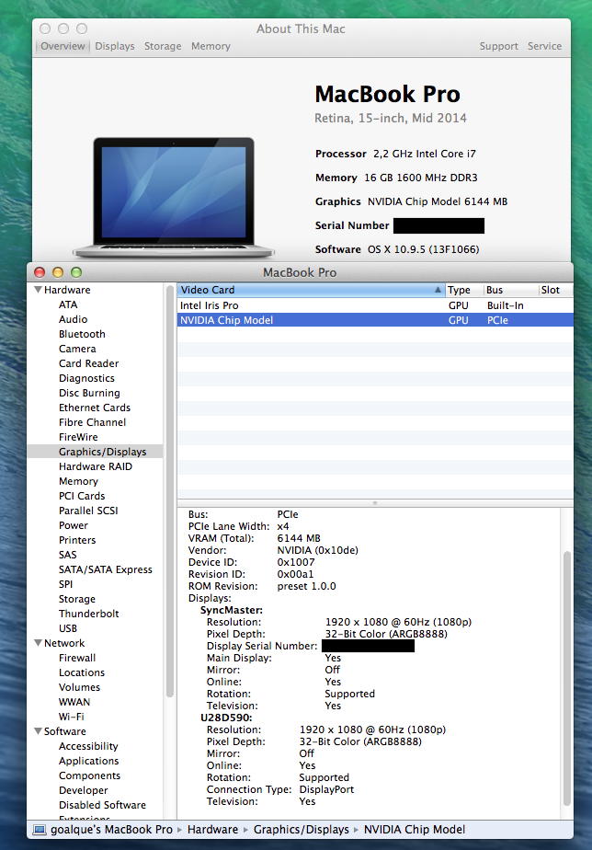Select SATA/SATA Express in the sidebar
This screenshot has height=850, width=592.
click(x=106, y=569)
